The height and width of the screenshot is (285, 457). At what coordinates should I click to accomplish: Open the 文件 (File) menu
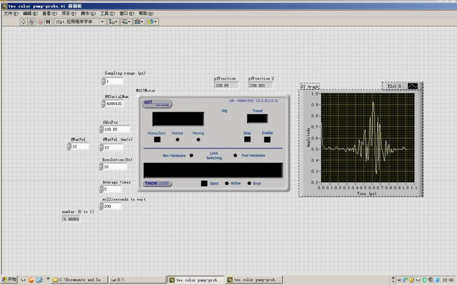click(11, 13)
